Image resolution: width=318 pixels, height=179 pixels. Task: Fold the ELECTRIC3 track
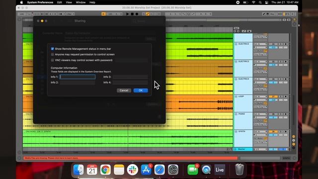click(236, 62)
